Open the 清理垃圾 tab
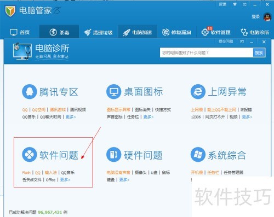The image size is (274, 217). click(x=98, y=32)
